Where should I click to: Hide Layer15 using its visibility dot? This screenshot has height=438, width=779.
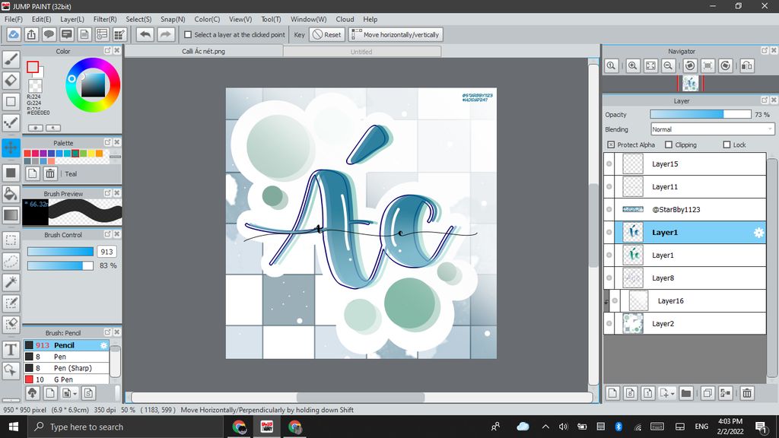(609, 164)
